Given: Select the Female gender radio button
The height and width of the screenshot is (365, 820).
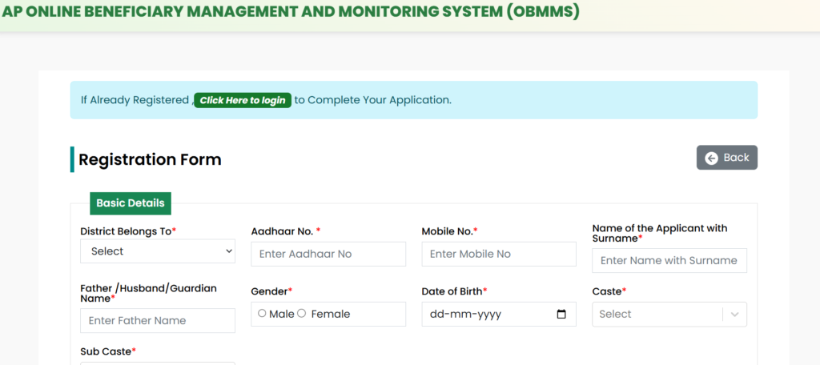Looking at the screenshot, I should (301, 313).
